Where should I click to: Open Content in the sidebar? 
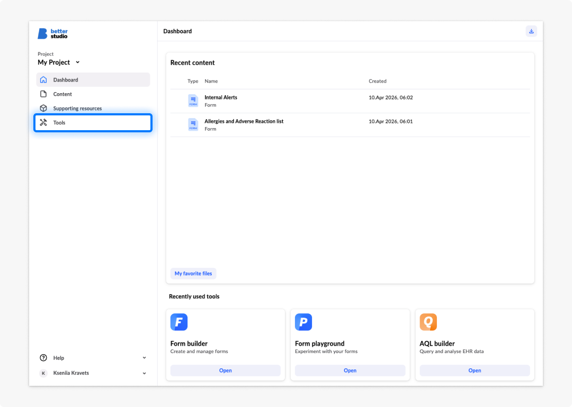tap(93, 94)
